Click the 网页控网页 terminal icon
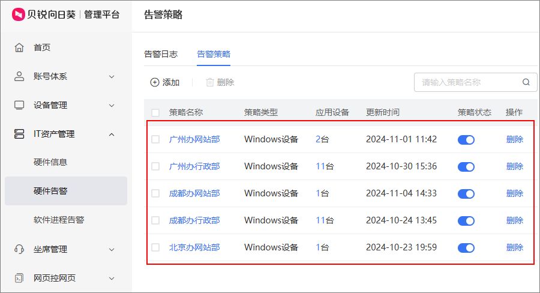The image size is (540, 293). pos(19,278)
